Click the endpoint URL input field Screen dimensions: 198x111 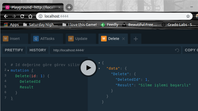click(x=112, y=50)
